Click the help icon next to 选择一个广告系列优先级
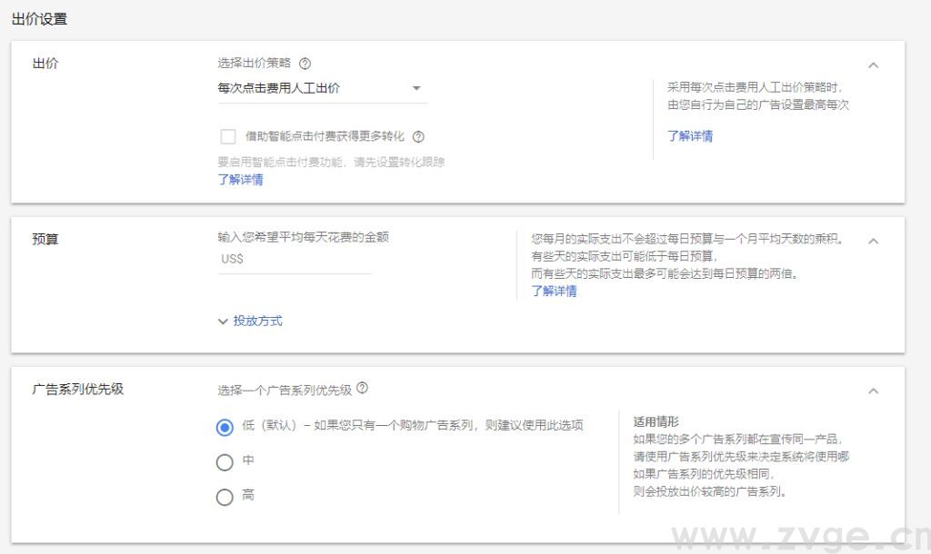Screen dimensions: 931x554 coord(361,387)
